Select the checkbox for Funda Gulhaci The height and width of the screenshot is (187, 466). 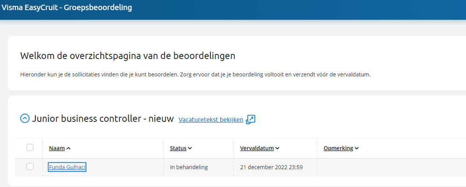coord(30,167)
